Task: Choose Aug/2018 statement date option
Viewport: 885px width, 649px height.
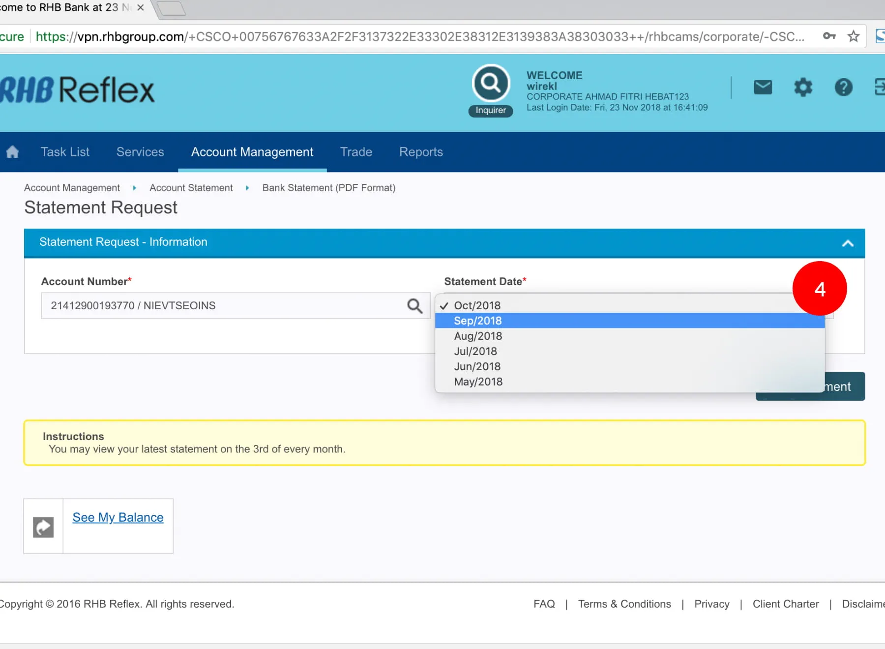Action: point(478,336)
